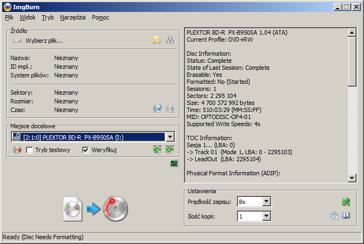
Task: Click the blue arrow between file and disc
Action: click(94, 209)
